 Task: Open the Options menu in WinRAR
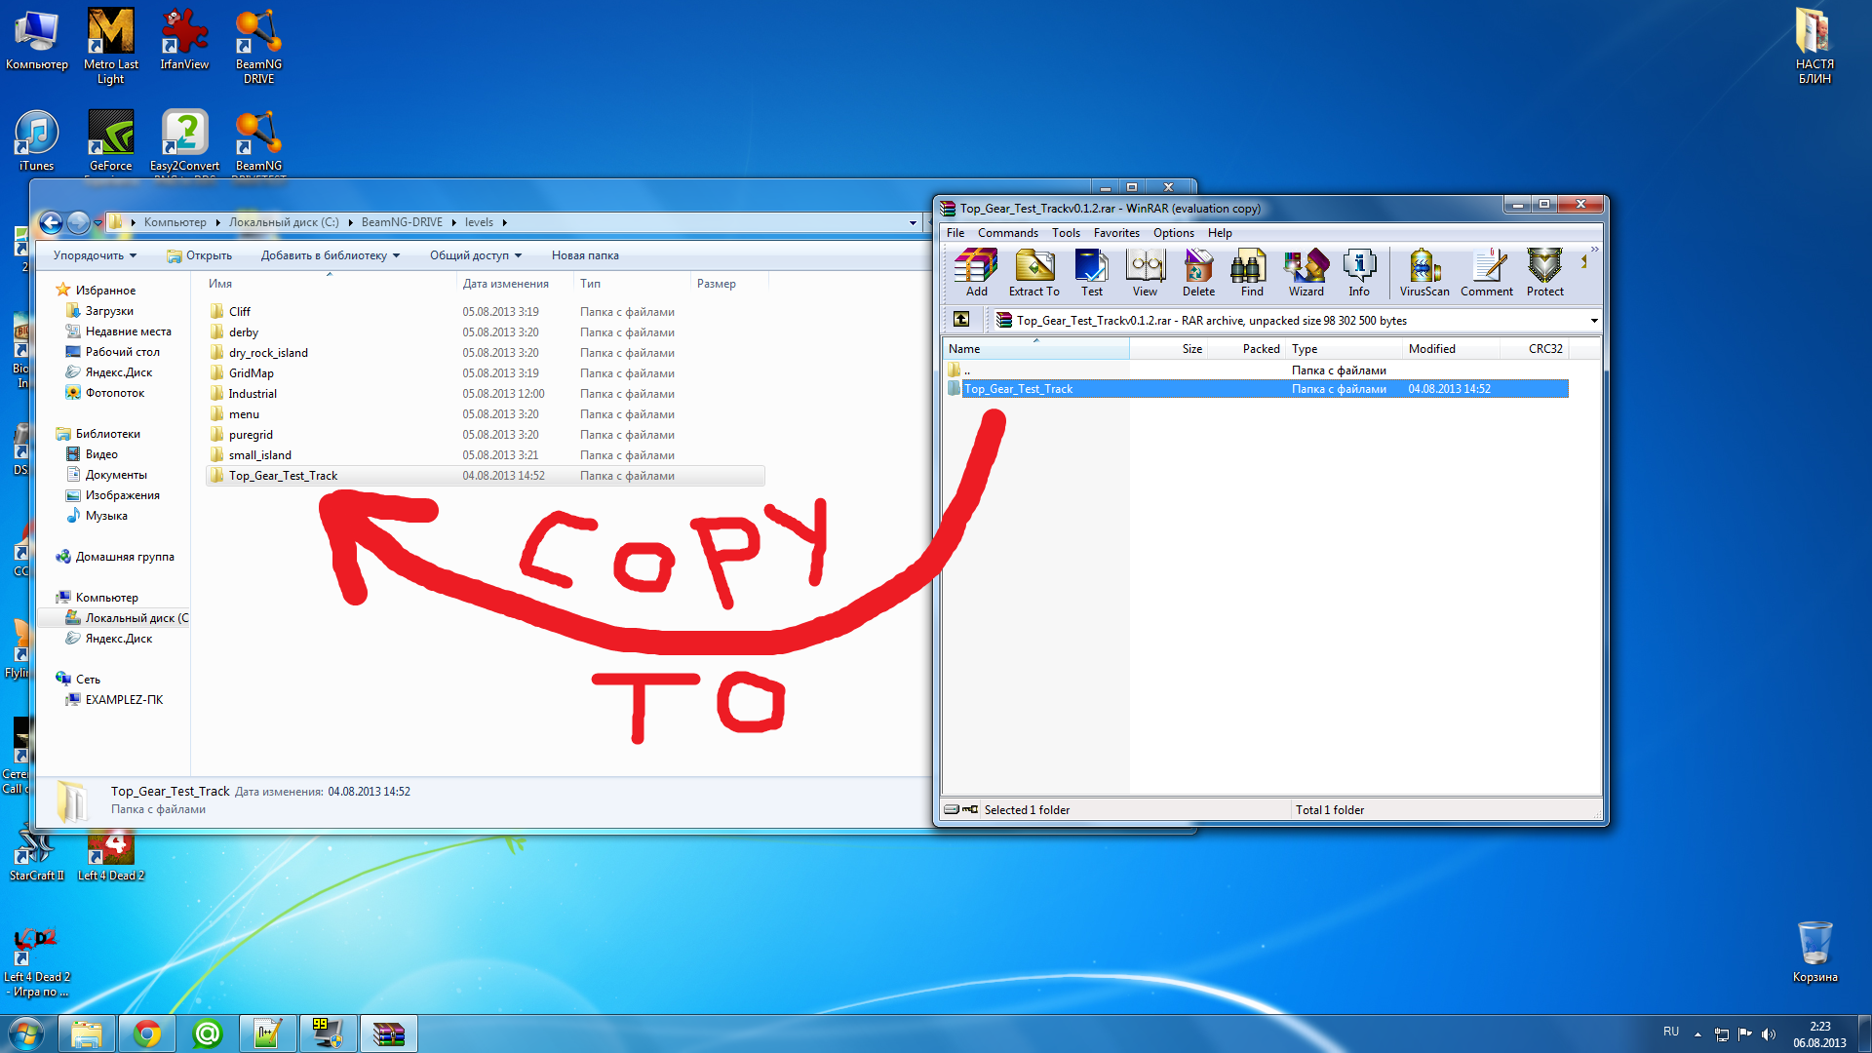[1173, 233]
